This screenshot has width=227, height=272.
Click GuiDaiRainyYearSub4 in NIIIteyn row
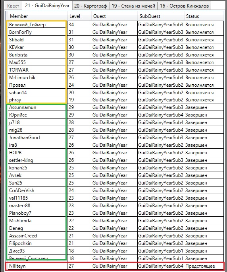point(161,266)
